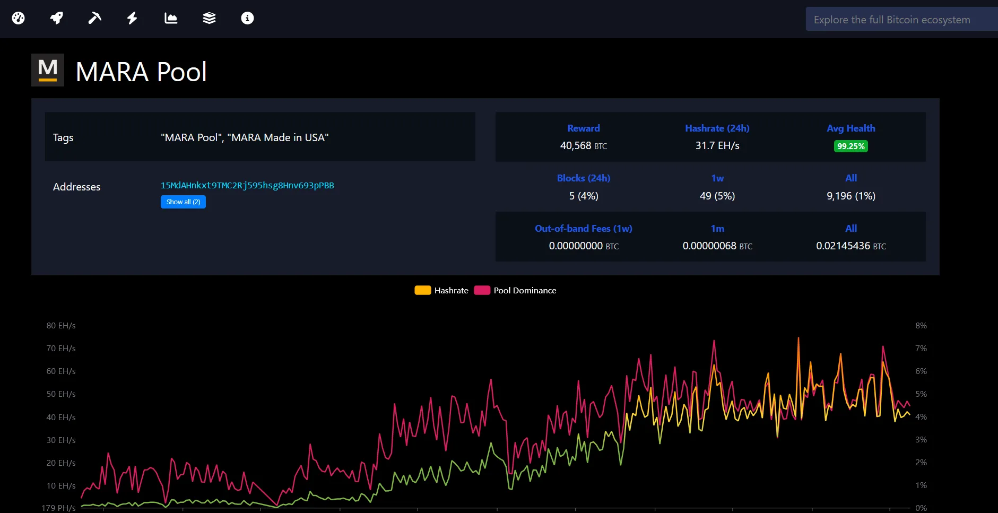Click the 8% dominance axis label
Viewport: 998px width, 513px height.
tap(921, 326)
